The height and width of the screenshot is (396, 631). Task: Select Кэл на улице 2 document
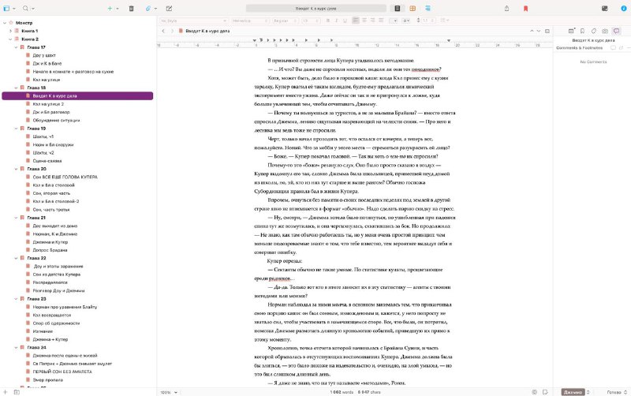[x=48, y=104]
